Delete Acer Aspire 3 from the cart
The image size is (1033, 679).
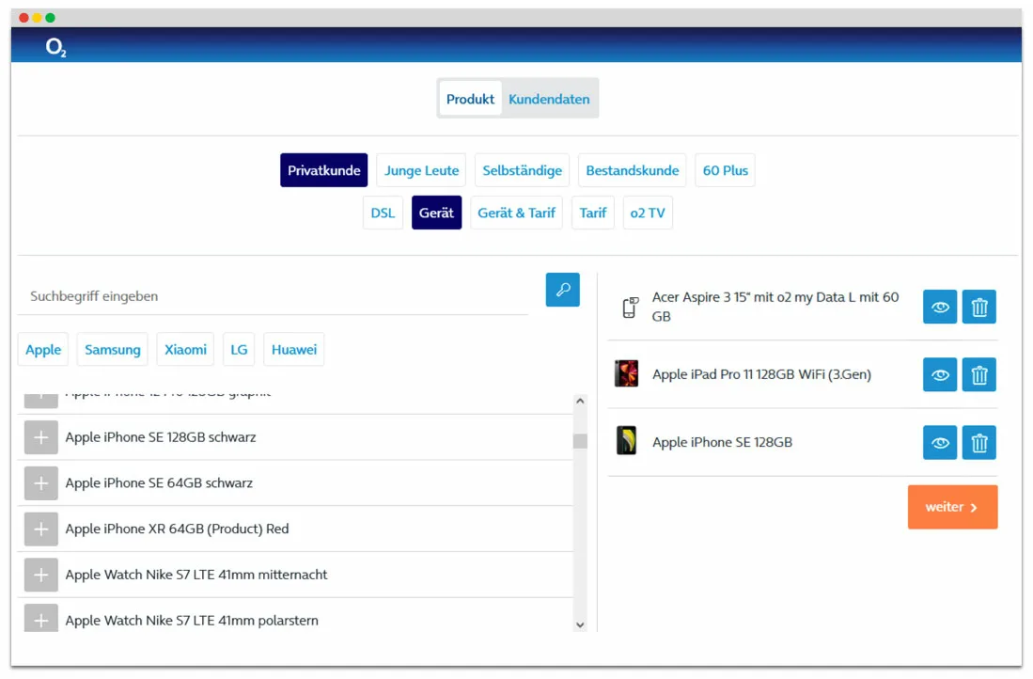[x=979, y=307]
